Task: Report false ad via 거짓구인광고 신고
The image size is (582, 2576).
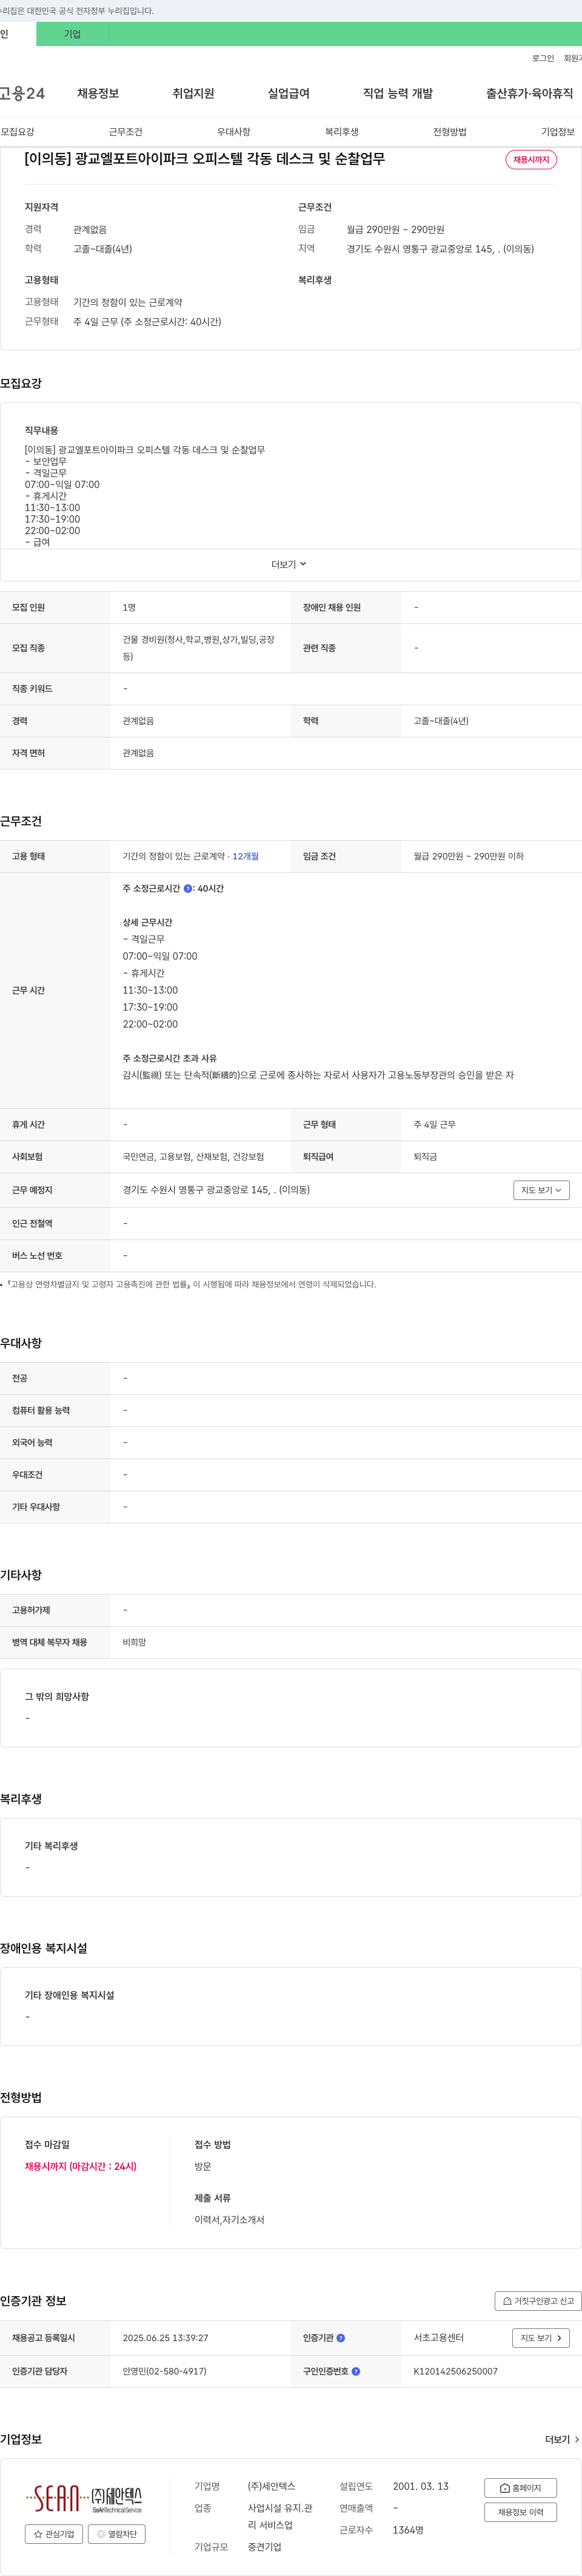Action: [x=538, y=2301]
